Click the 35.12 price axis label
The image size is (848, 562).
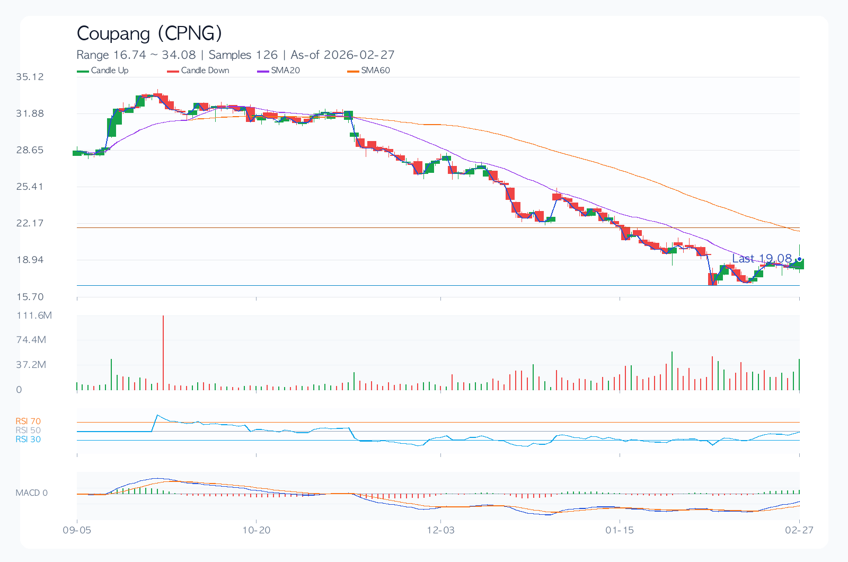pos(30,77)
